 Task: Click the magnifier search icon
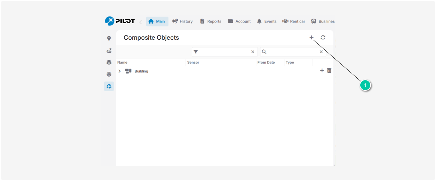point(264,52)
